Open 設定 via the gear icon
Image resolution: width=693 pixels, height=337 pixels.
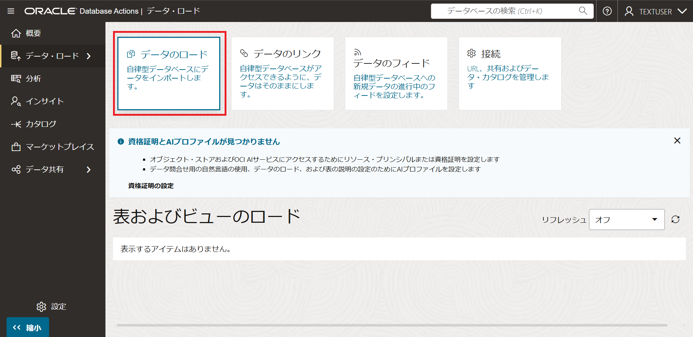pyautogui.click(x=42, y=306)
